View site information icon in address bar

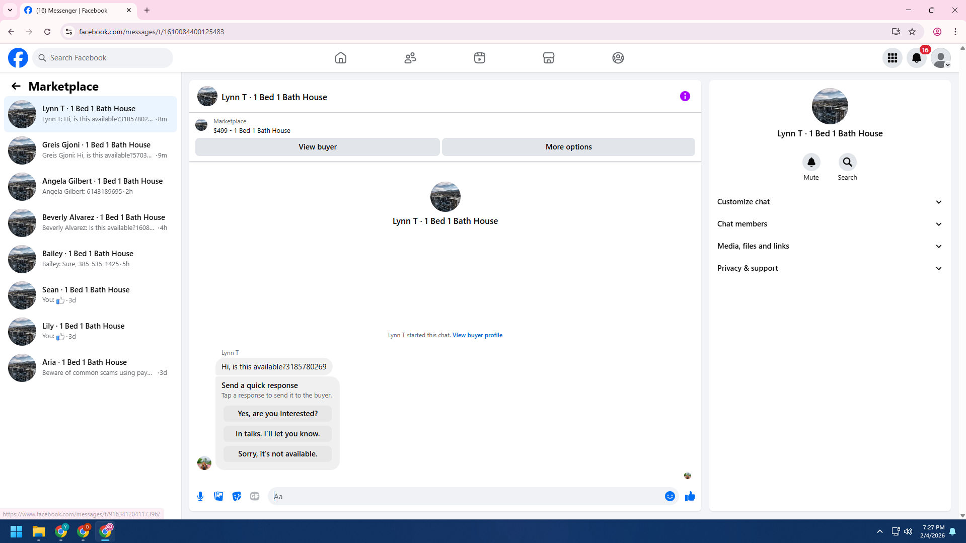[x=69, y=32]
